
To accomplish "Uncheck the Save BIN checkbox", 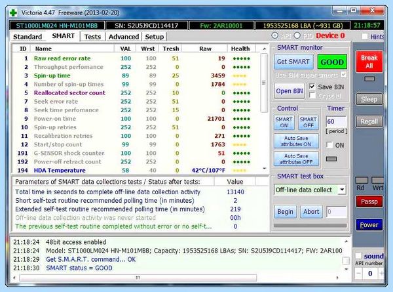I will (312, 87).
